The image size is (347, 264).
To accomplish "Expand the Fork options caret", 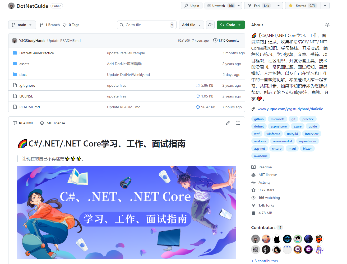I will 279,6.
